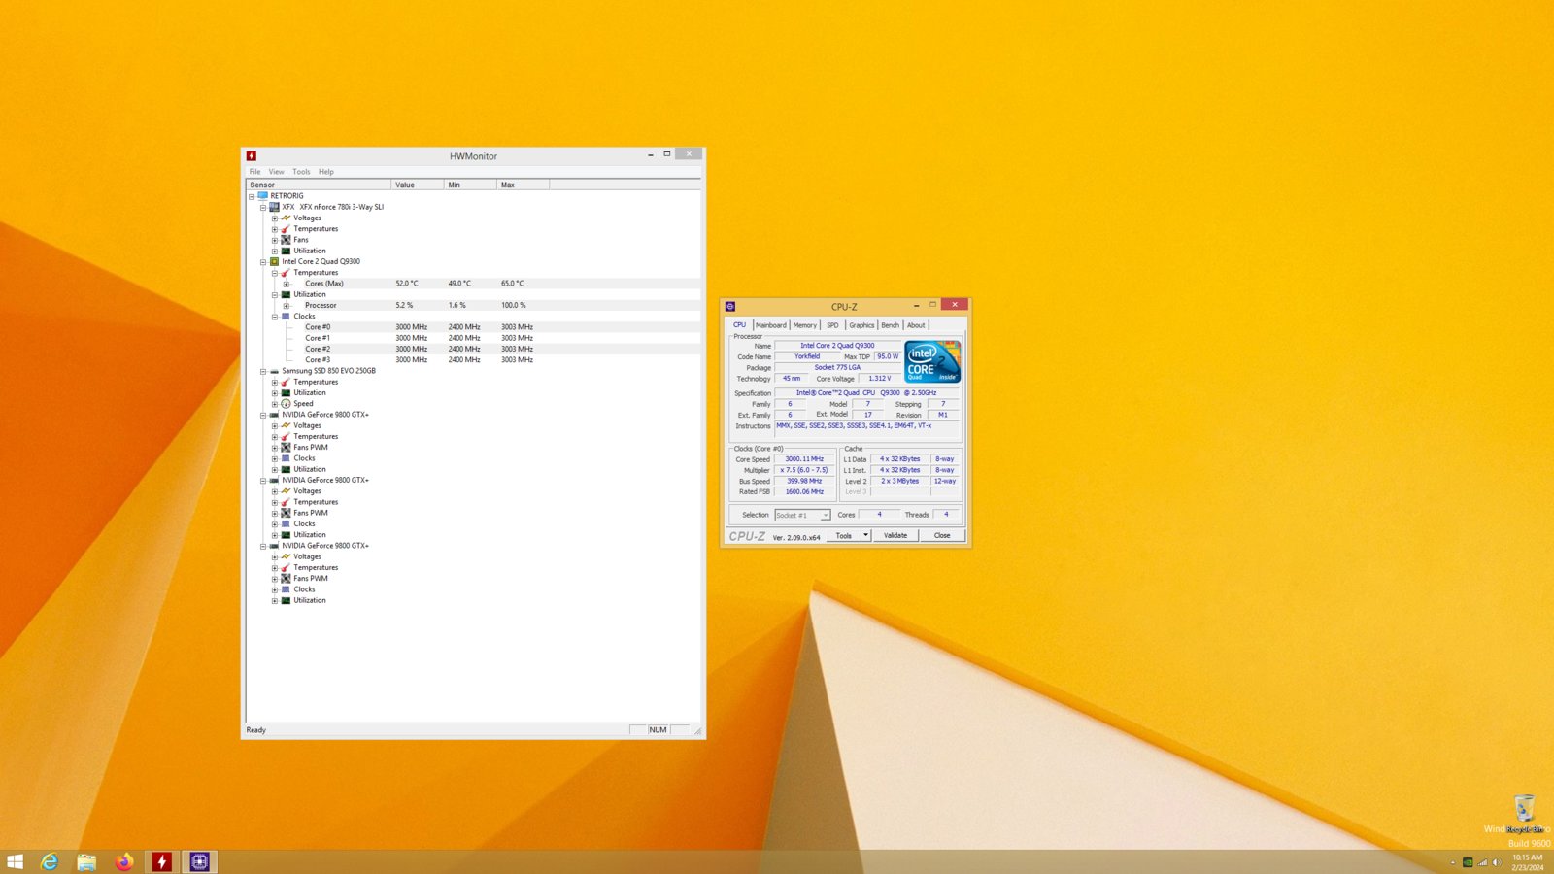Click the Validate button in CPU-Z
Viewport: 1554px width, 874px height.
(895, 535)
